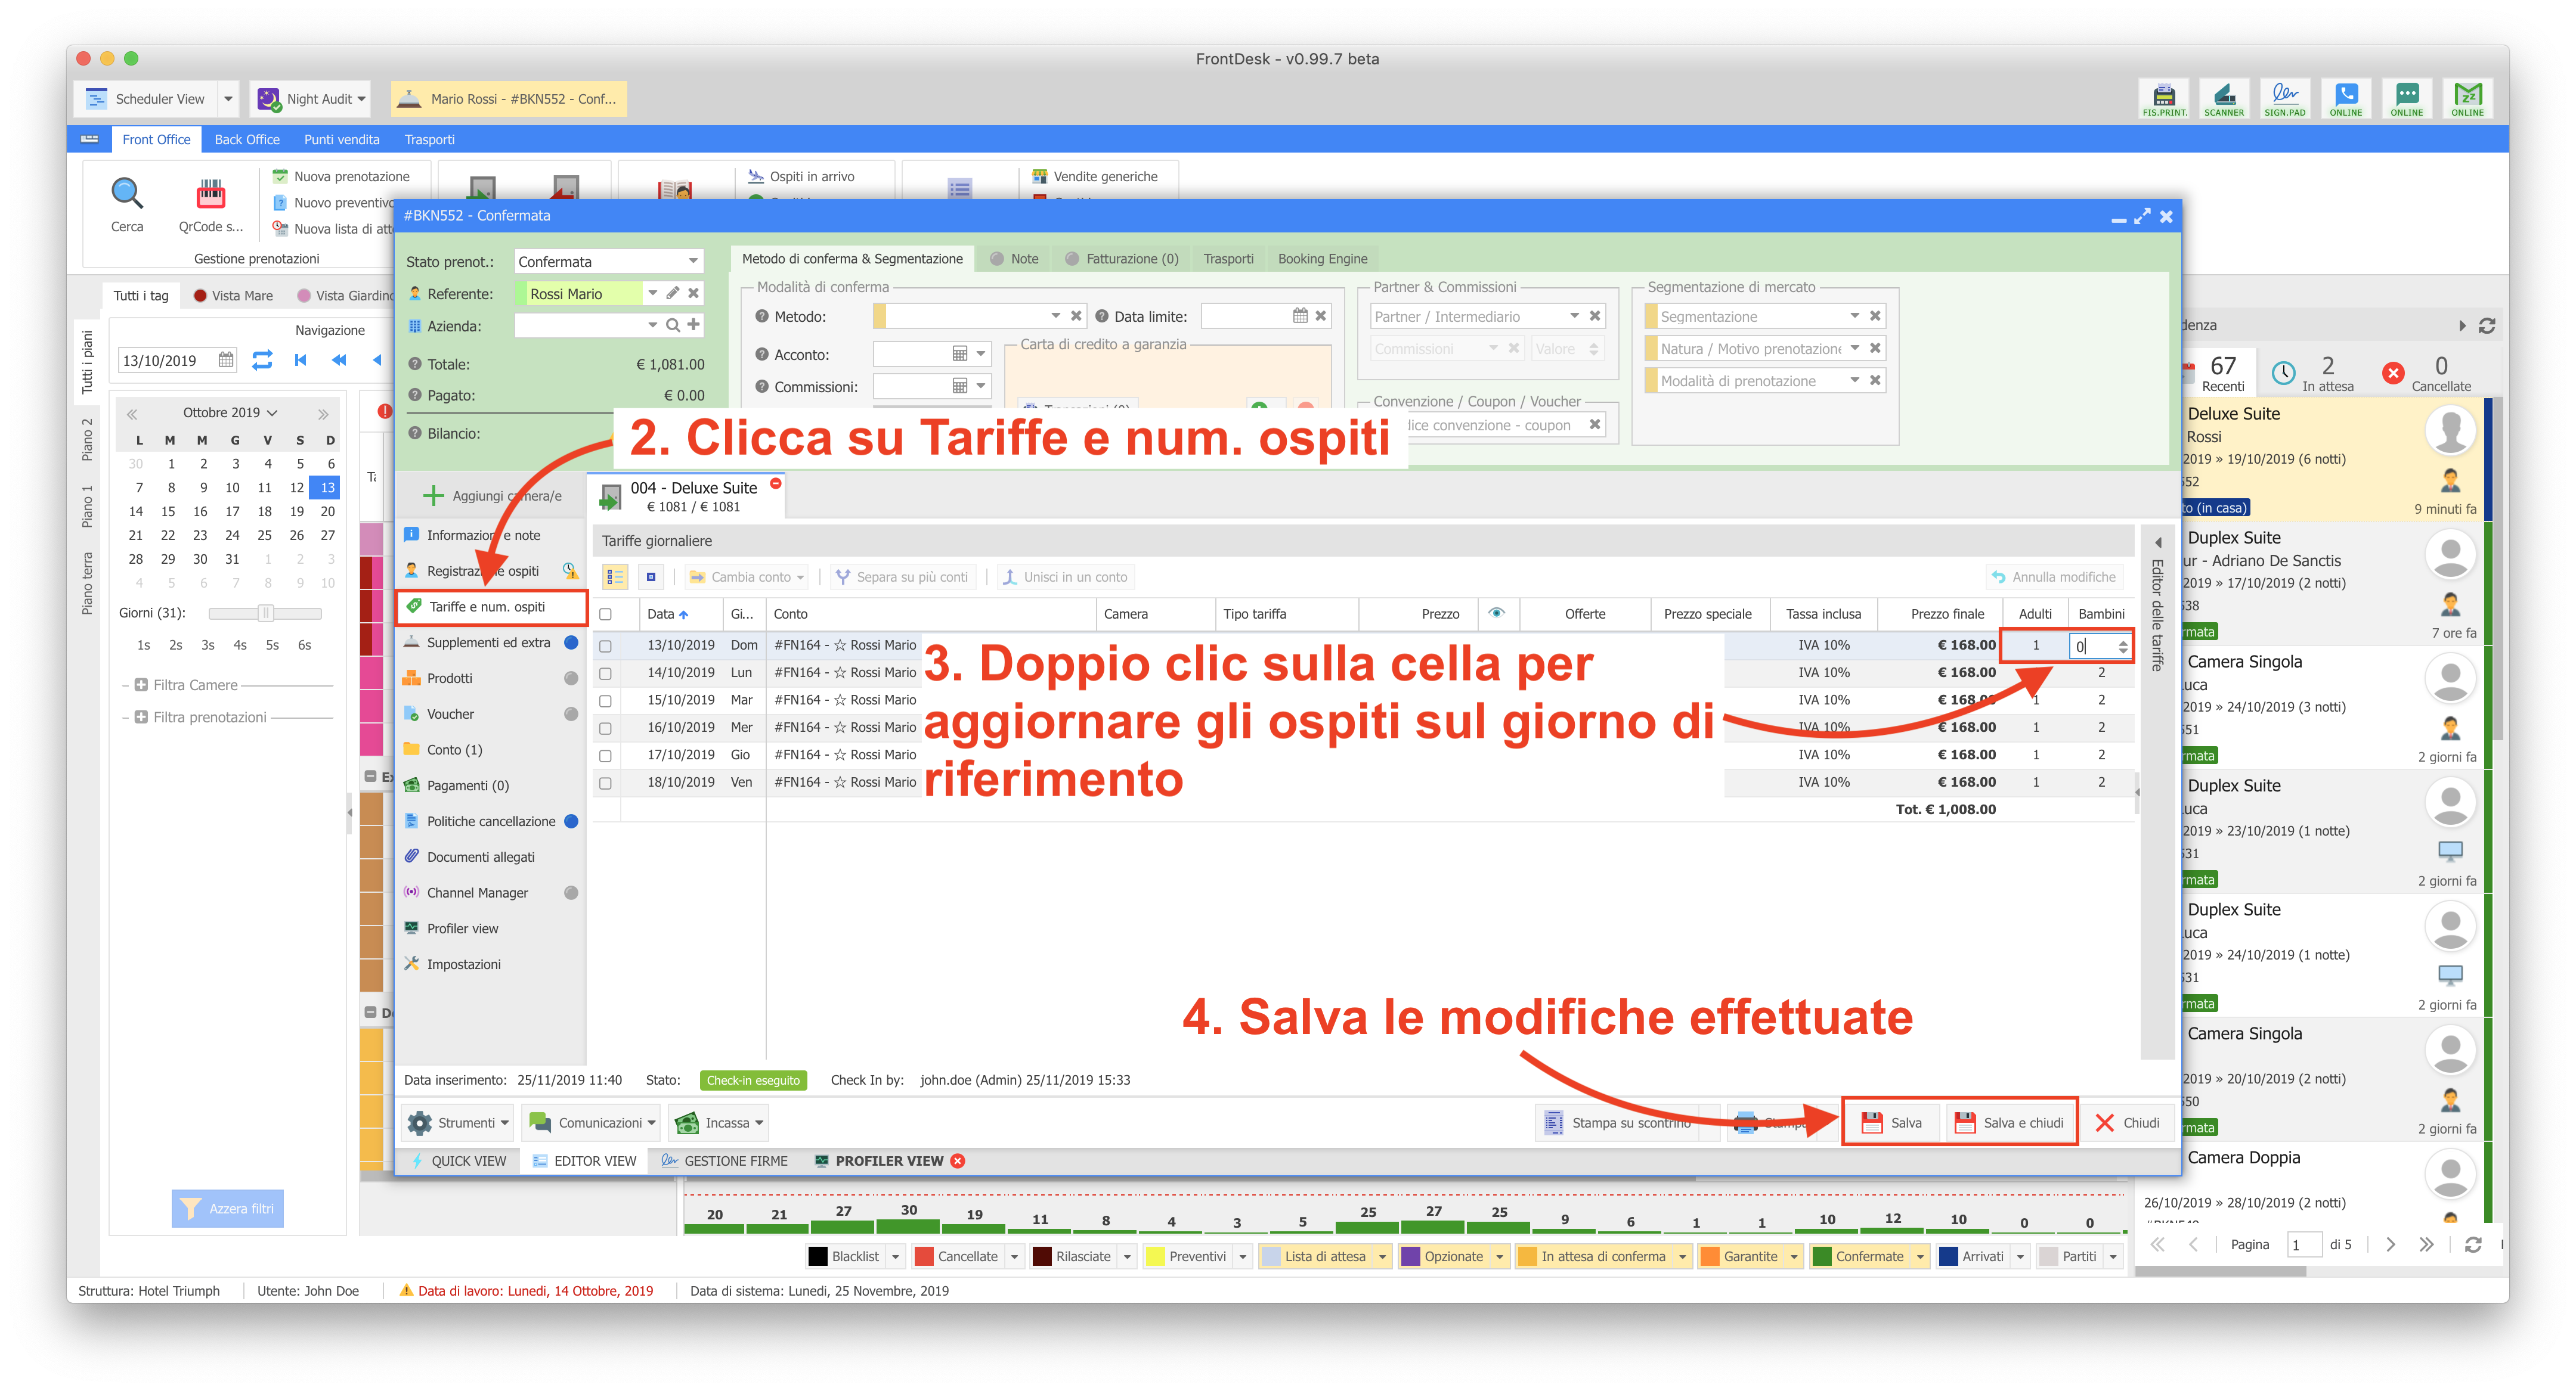Viewport: 2576px width, 1391px height.
Task: Expand the Segmentazione dropdown
Action: [x=1854, y=317]
